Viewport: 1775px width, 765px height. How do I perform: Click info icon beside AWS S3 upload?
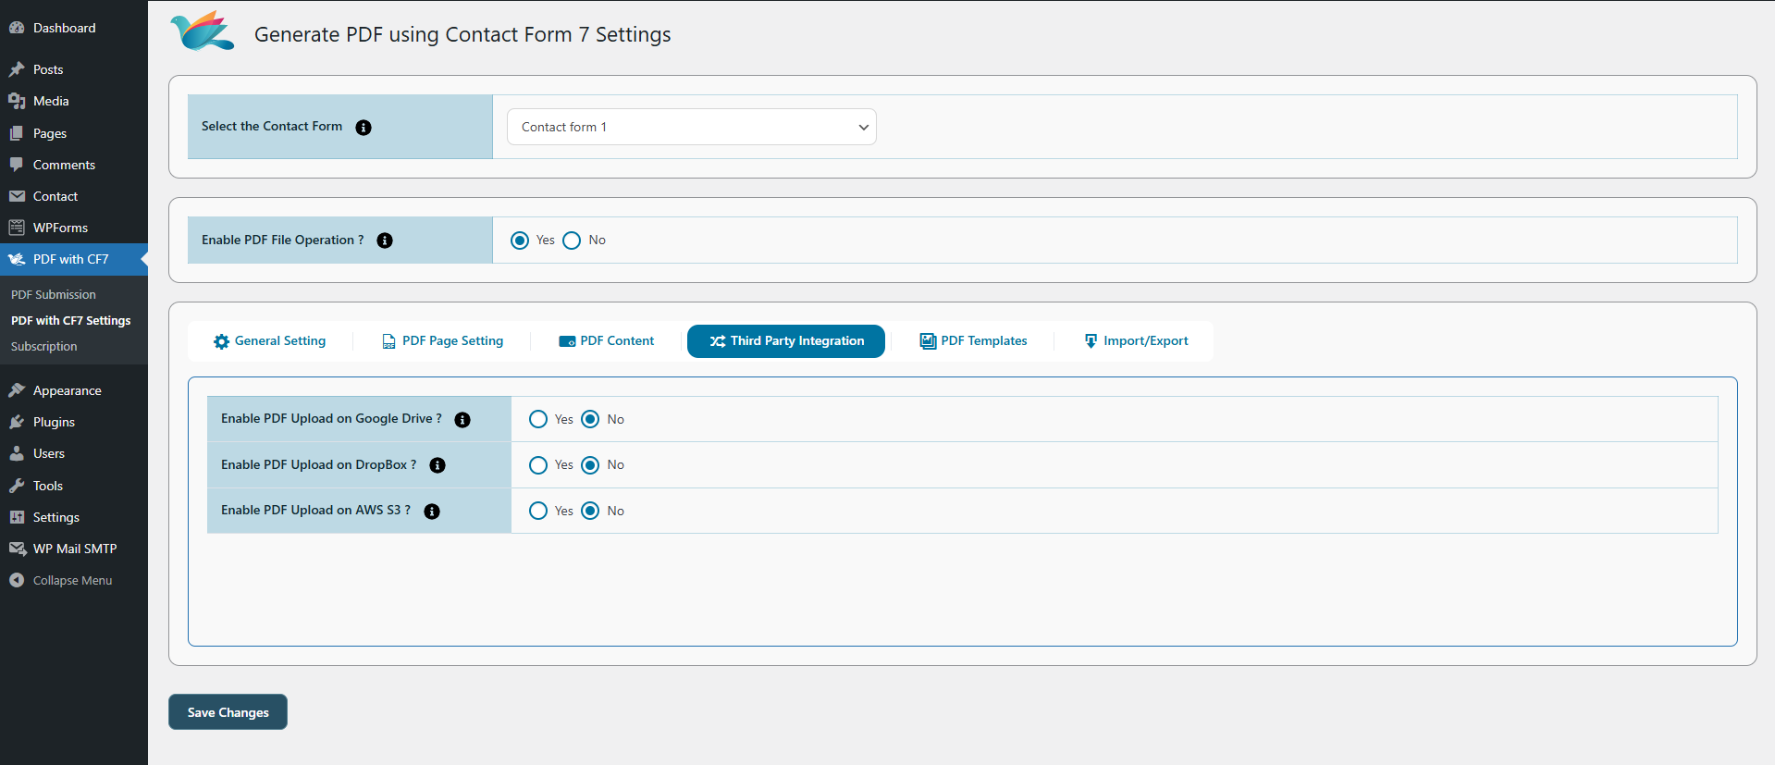(x=432, y=512)
